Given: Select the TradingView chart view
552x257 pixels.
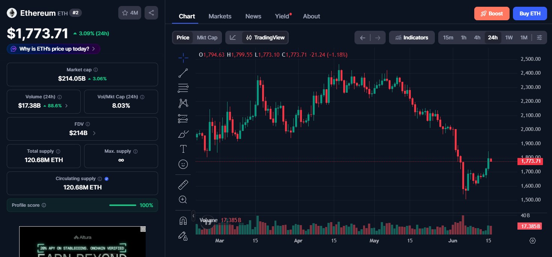Looking at the screenshot, I should pos(265,38).
